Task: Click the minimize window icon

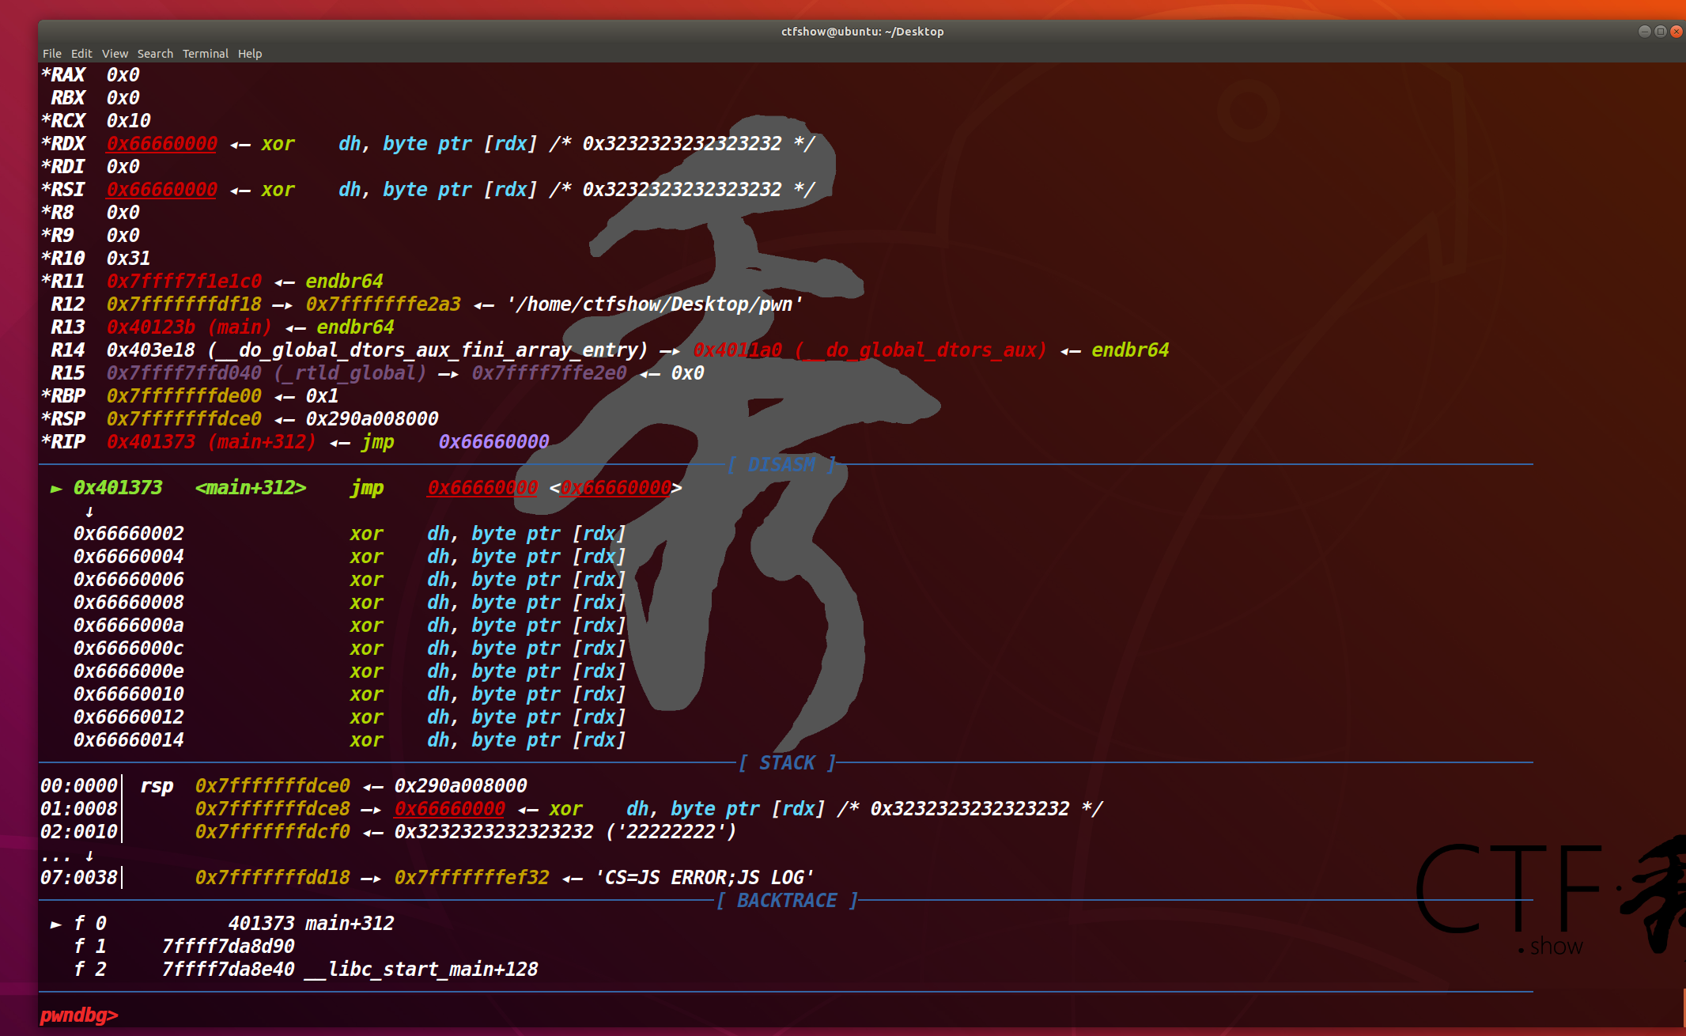Action: [x=1645, y=32]
